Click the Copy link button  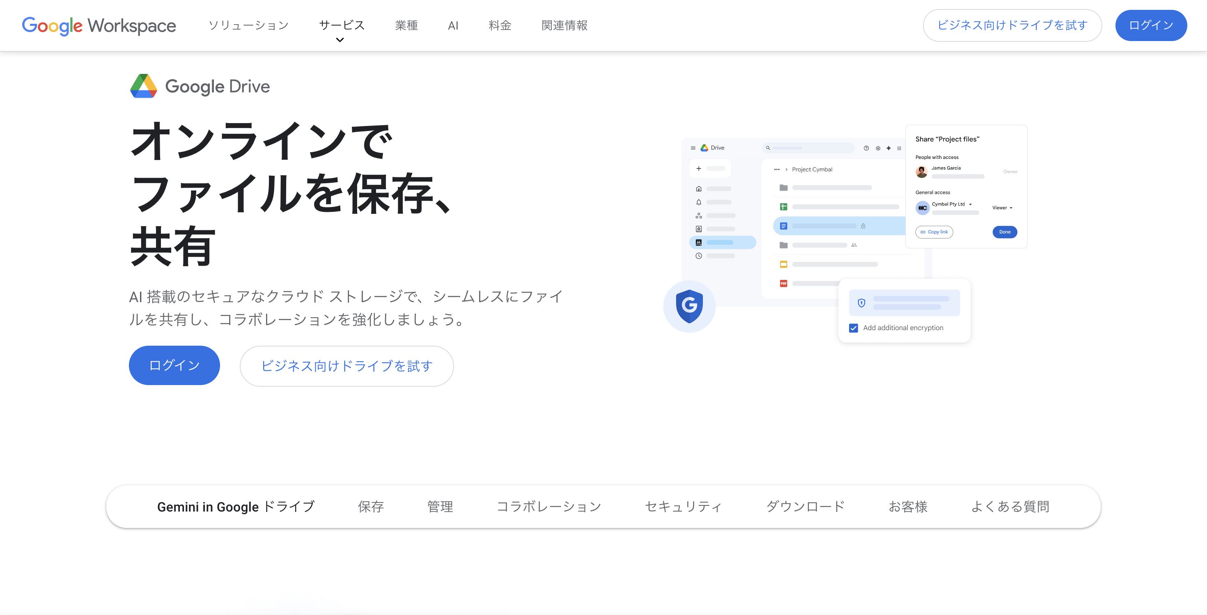934,232
